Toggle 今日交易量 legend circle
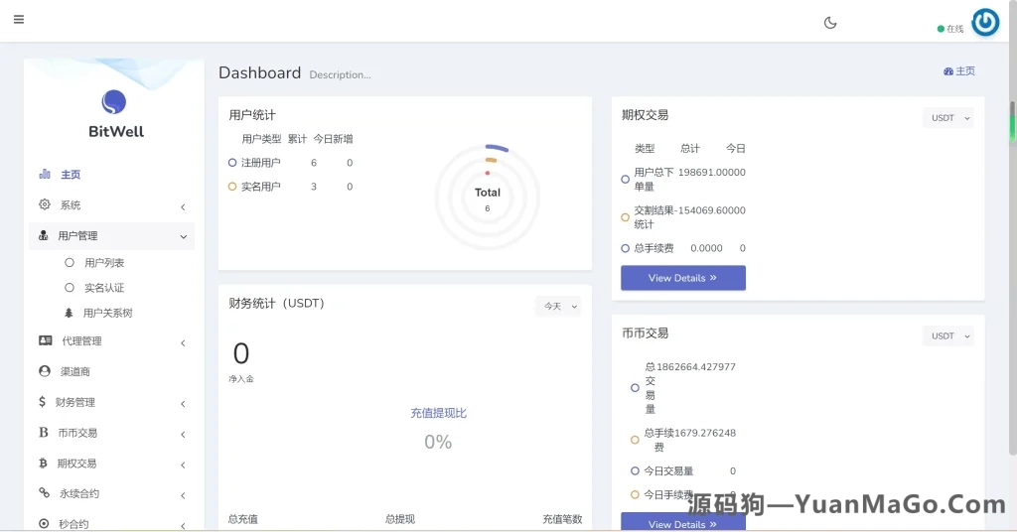 pyautogui.click(x=635, y=471)
